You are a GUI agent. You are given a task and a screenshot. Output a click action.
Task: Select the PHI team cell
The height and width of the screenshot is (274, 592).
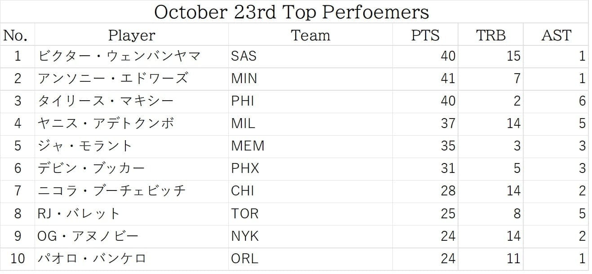click(x=243, y=101)
